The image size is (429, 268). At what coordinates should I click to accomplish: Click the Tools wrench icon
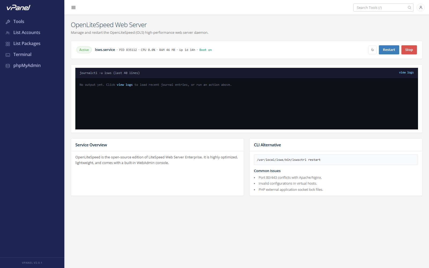8,22
